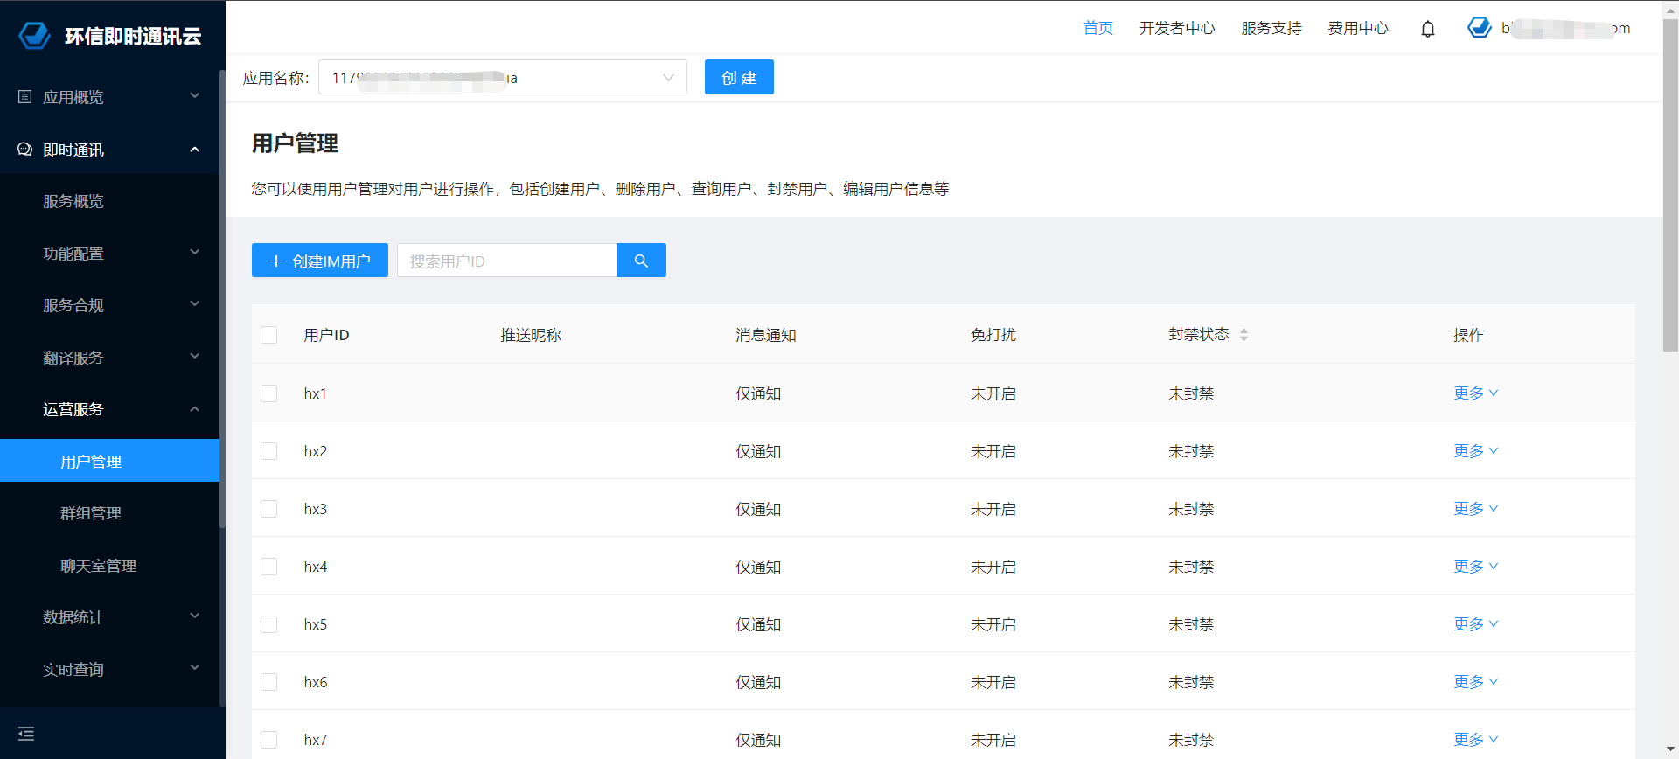
Task: Click the account avatar icon in the top bar
Action: 1480,28
